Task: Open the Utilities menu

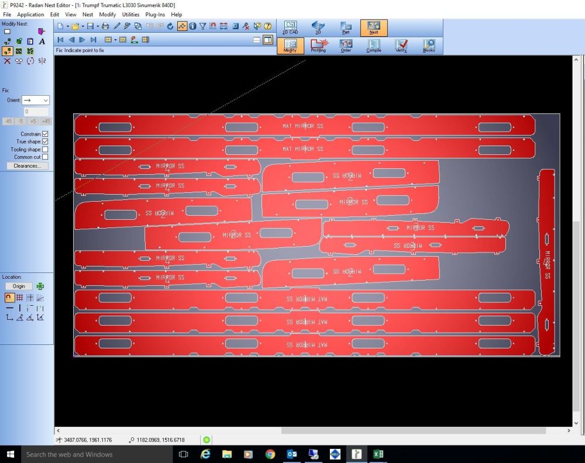Action: 130,15
